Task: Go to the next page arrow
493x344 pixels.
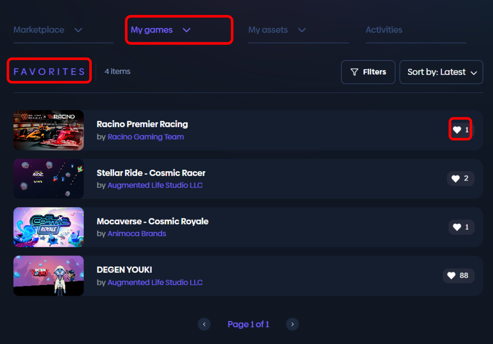Action: click(x=292, y=324)
